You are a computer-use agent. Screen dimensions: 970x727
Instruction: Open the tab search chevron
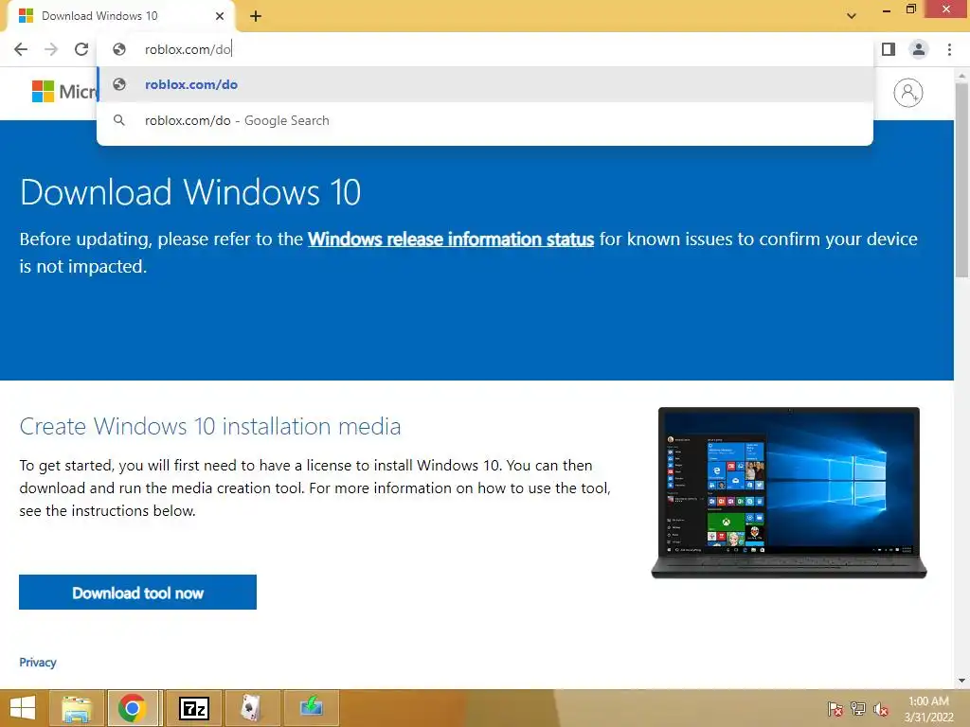pos(852,16)
